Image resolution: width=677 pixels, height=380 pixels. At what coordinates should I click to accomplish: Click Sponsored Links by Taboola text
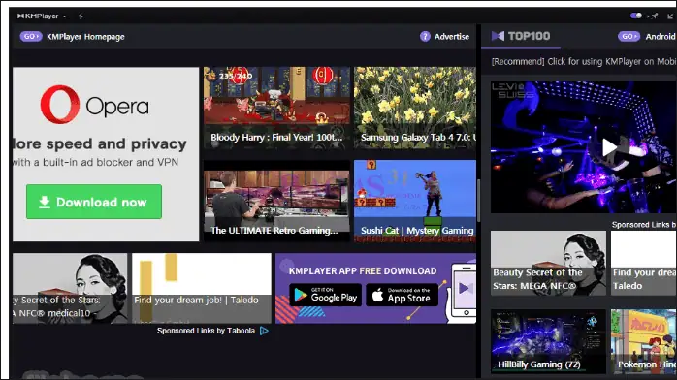pos(206,331)
